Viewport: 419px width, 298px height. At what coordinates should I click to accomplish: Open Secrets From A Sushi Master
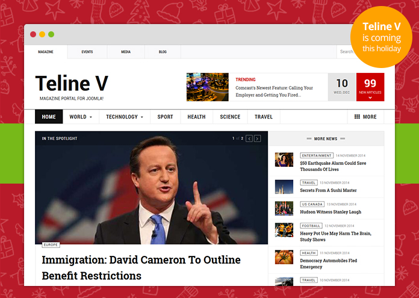pyautogui.click(x=328, y=190)
